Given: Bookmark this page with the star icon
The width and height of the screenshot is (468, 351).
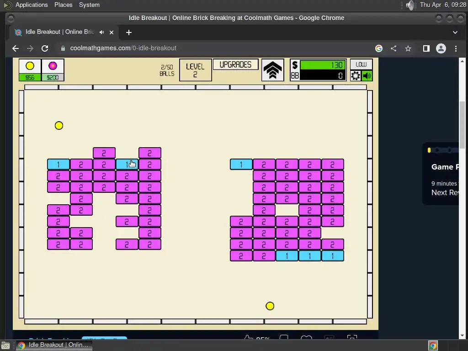Looking at the screenshot, I should point(408,48).
